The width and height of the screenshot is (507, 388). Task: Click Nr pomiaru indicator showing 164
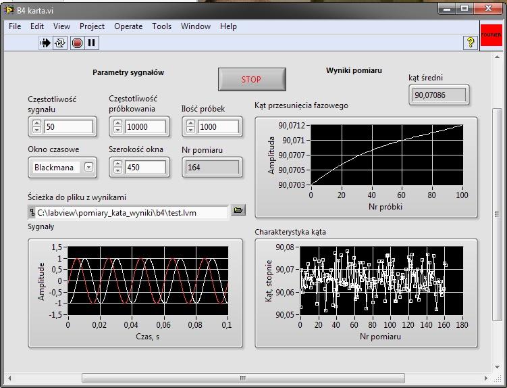(212, 168)
